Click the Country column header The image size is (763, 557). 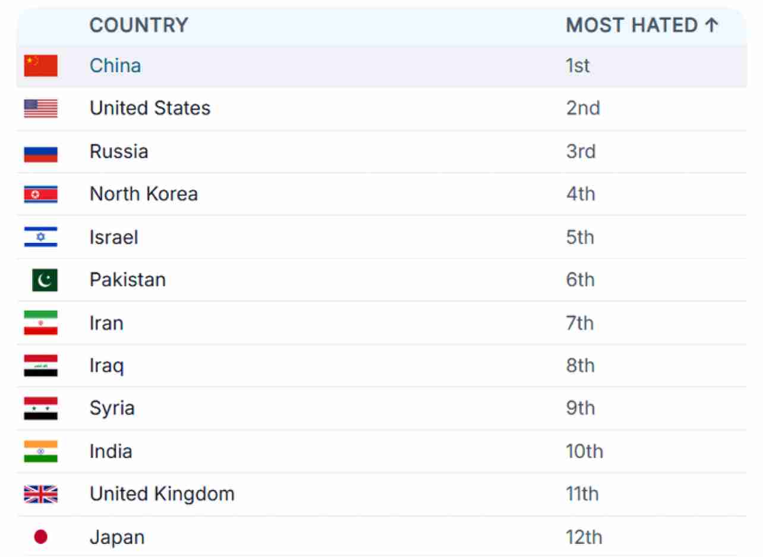138,25
